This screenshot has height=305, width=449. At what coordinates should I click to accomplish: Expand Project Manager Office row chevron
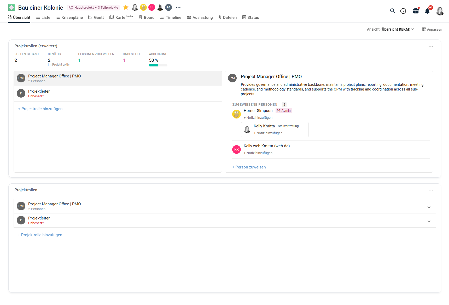click(x=429, y=207)
